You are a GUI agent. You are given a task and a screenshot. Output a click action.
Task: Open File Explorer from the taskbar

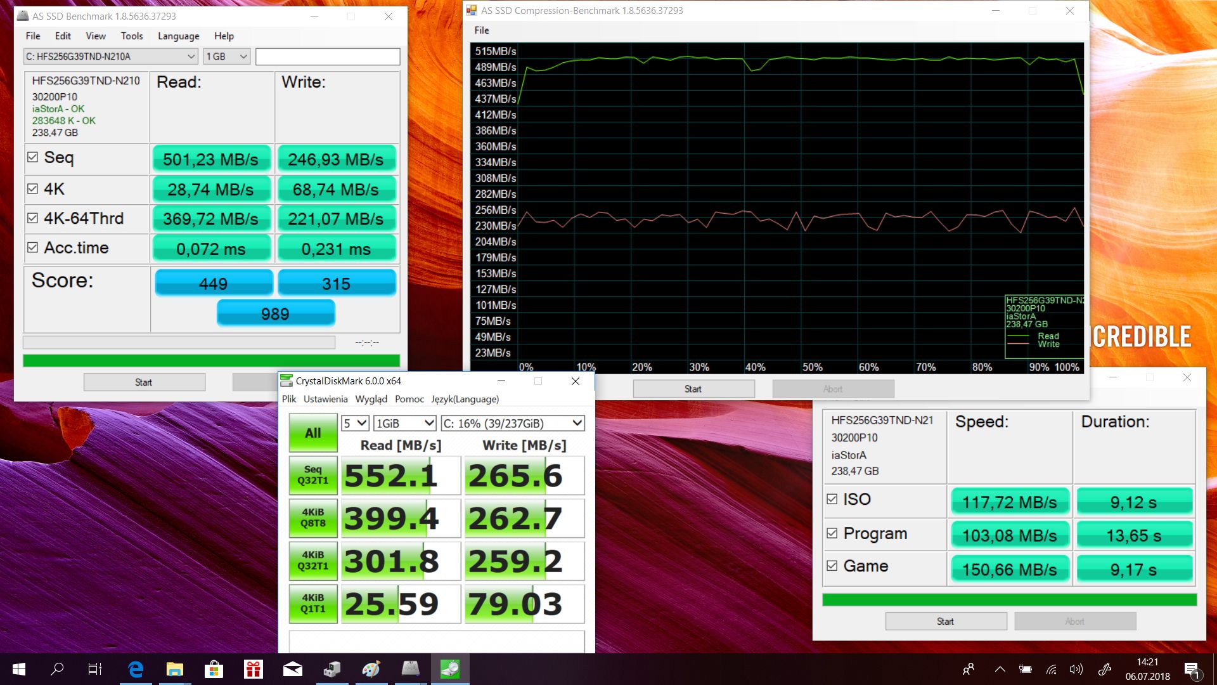coord(174,669)
